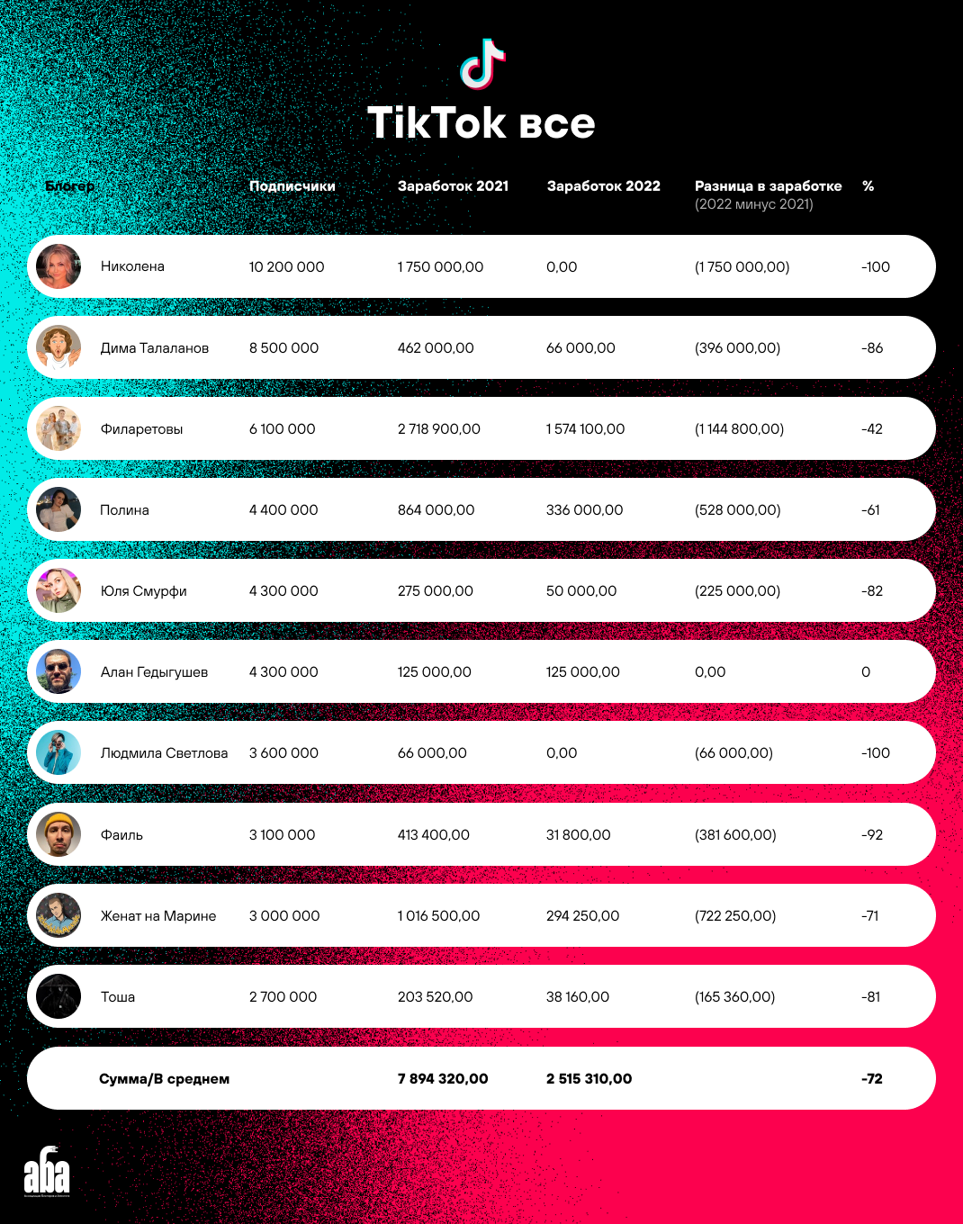Select Дима Талаланов's avatar picture
963x1224 pixels.
point(58,347)
